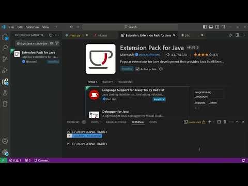Open the extensions sidebar more actions menu

(x=57, y=35)
